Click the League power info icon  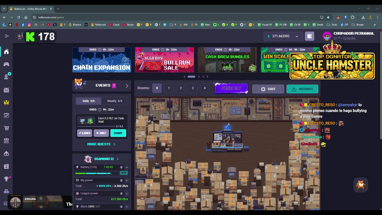click(121, 193)
